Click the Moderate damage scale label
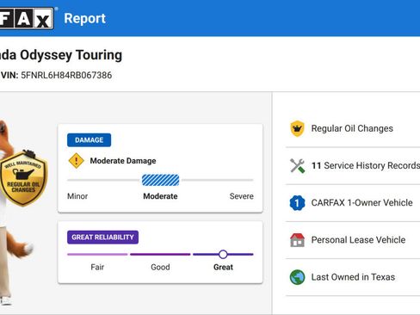 click(x=160, y=196)
